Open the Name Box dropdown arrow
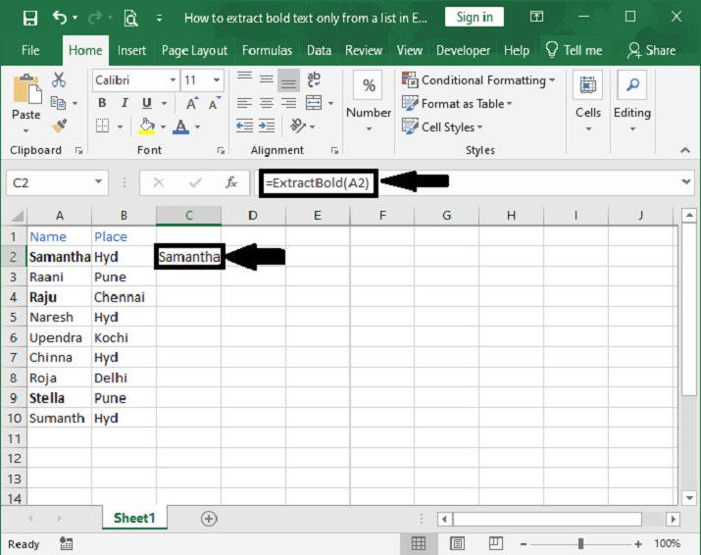701x555 pixels. click(98, 182)
